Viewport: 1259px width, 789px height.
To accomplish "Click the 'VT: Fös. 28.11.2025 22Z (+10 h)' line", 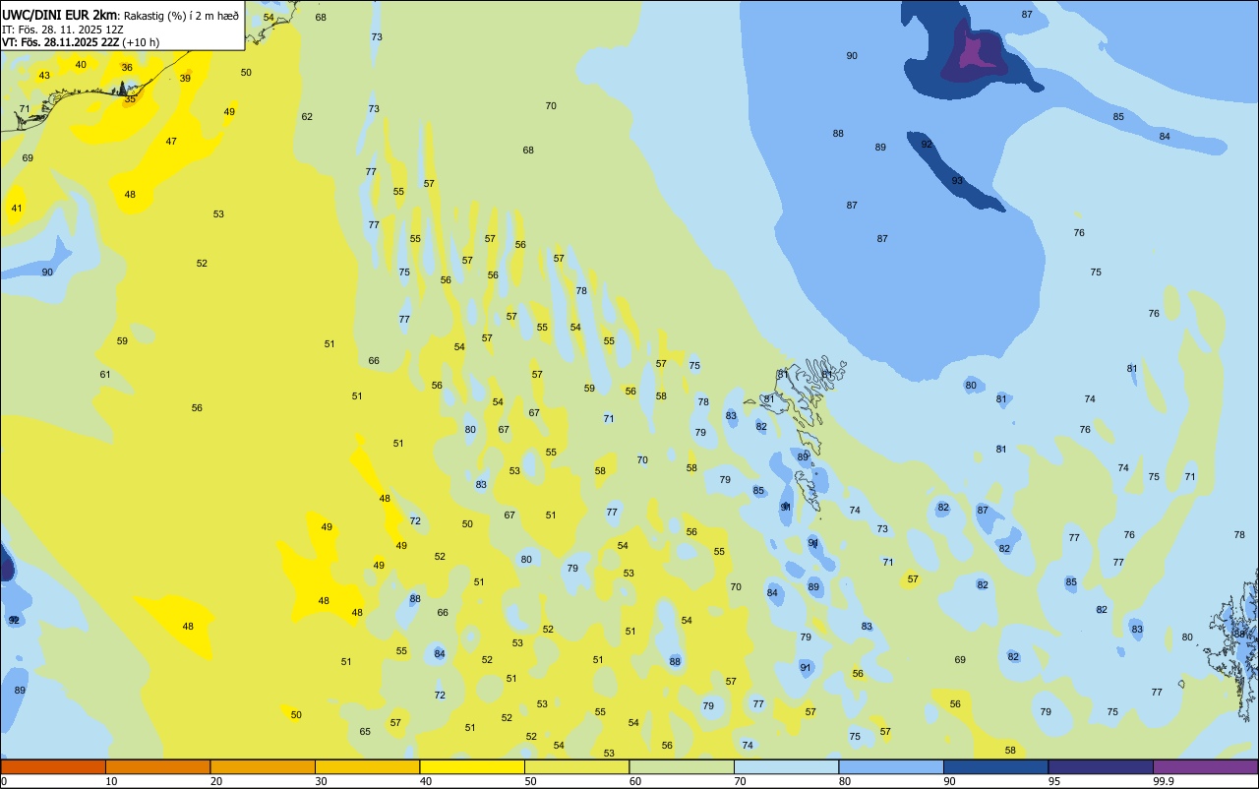I will (81, 42).
